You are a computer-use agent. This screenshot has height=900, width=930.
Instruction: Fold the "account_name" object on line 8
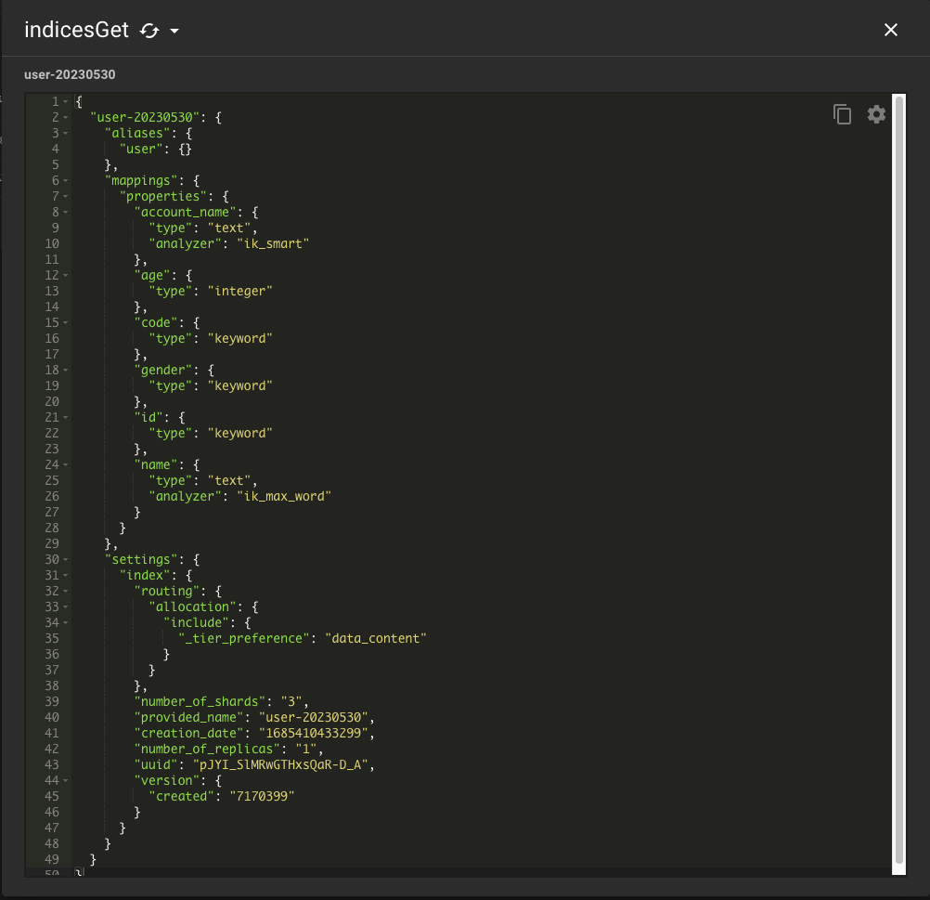click(x=66, y=213)
